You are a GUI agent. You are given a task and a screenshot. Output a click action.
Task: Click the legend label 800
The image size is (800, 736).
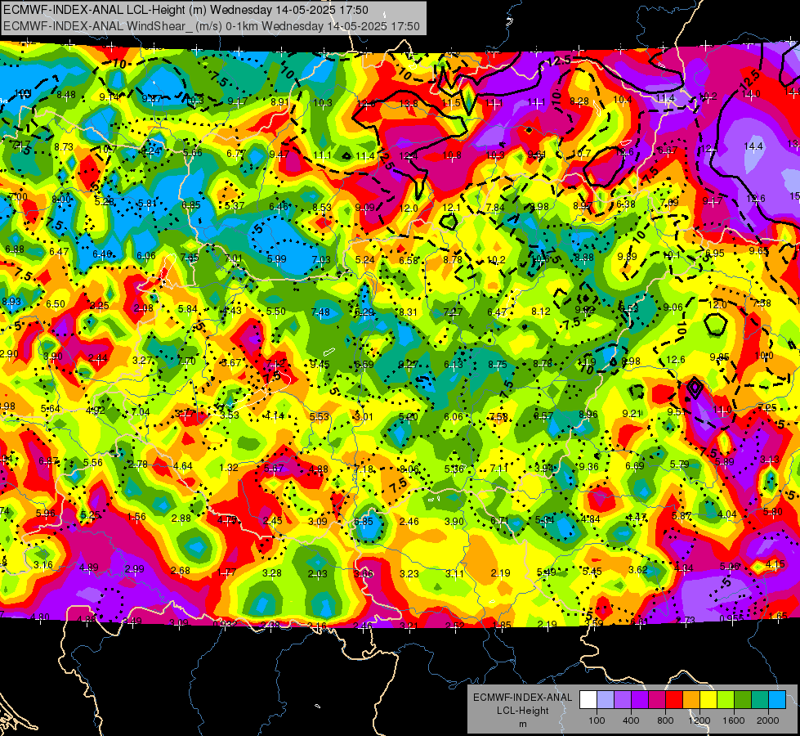(x=665, y=720)
